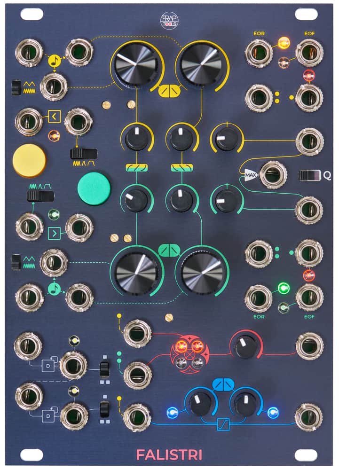
Task: Click the jack above green EOR label
Action: (x=259, y=298)
